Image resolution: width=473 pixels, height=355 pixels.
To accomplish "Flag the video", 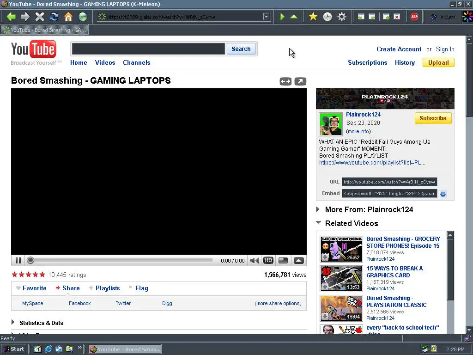I will click(138, 288).
